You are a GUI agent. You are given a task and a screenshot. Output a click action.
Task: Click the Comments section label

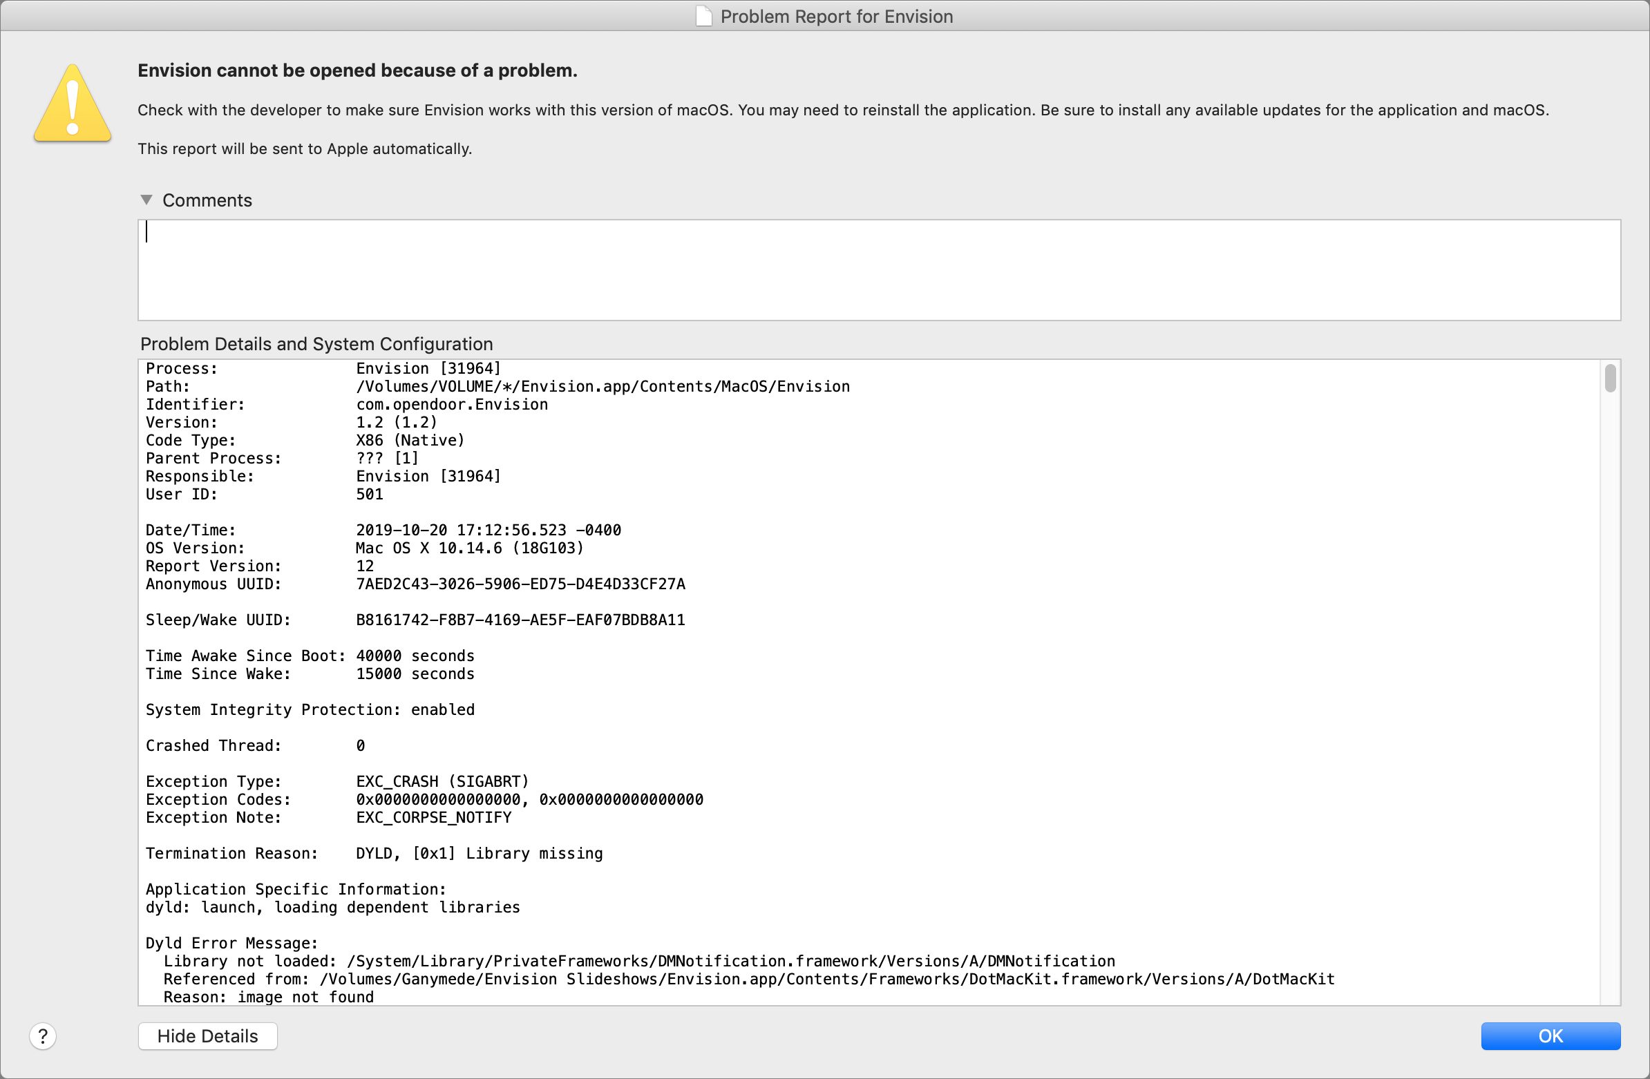point(207,200)
